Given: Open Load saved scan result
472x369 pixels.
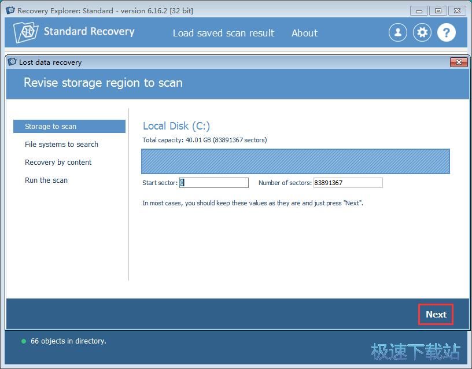Looking at the screenshot, I should [223, 33].
